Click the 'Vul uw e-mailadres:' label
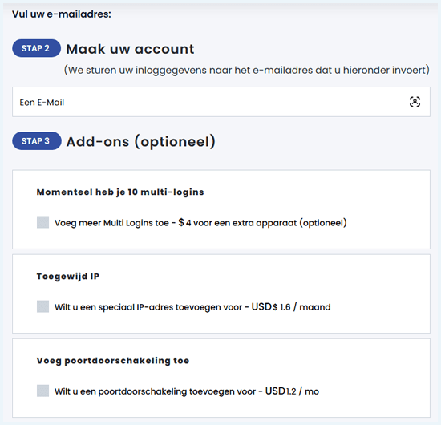441x425 pixels. 62,14
